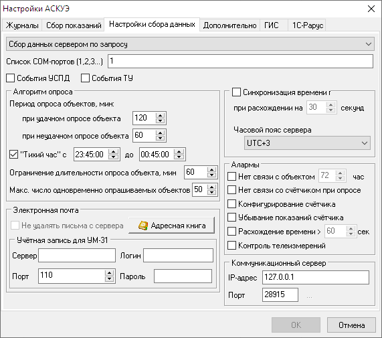Click the COM-ports list input field

(240, 61)
